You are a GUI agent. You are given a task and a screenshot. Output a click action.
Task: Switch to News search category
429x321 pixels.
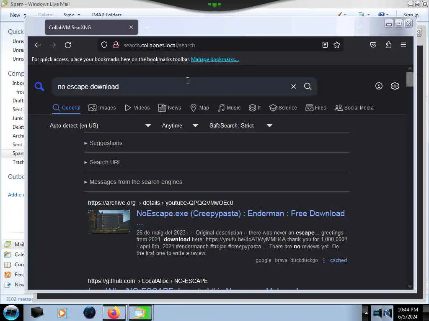point(169,108)
